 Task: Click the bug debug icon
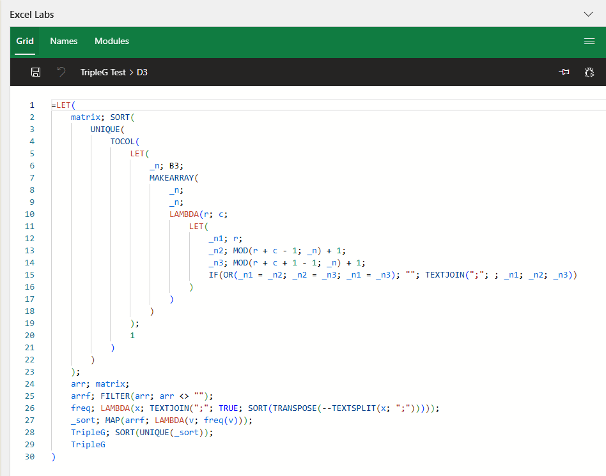(589, 72)
